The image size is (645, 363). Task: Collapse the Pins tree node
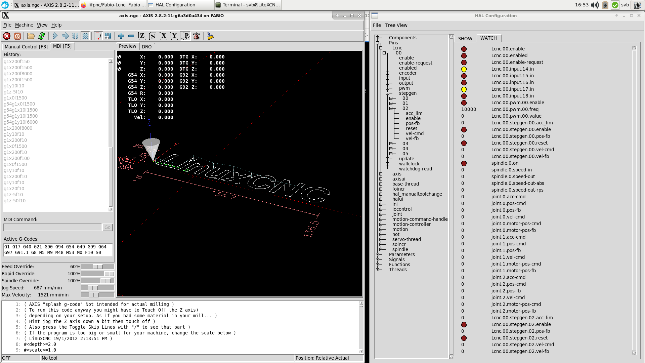tap(377, 43)
